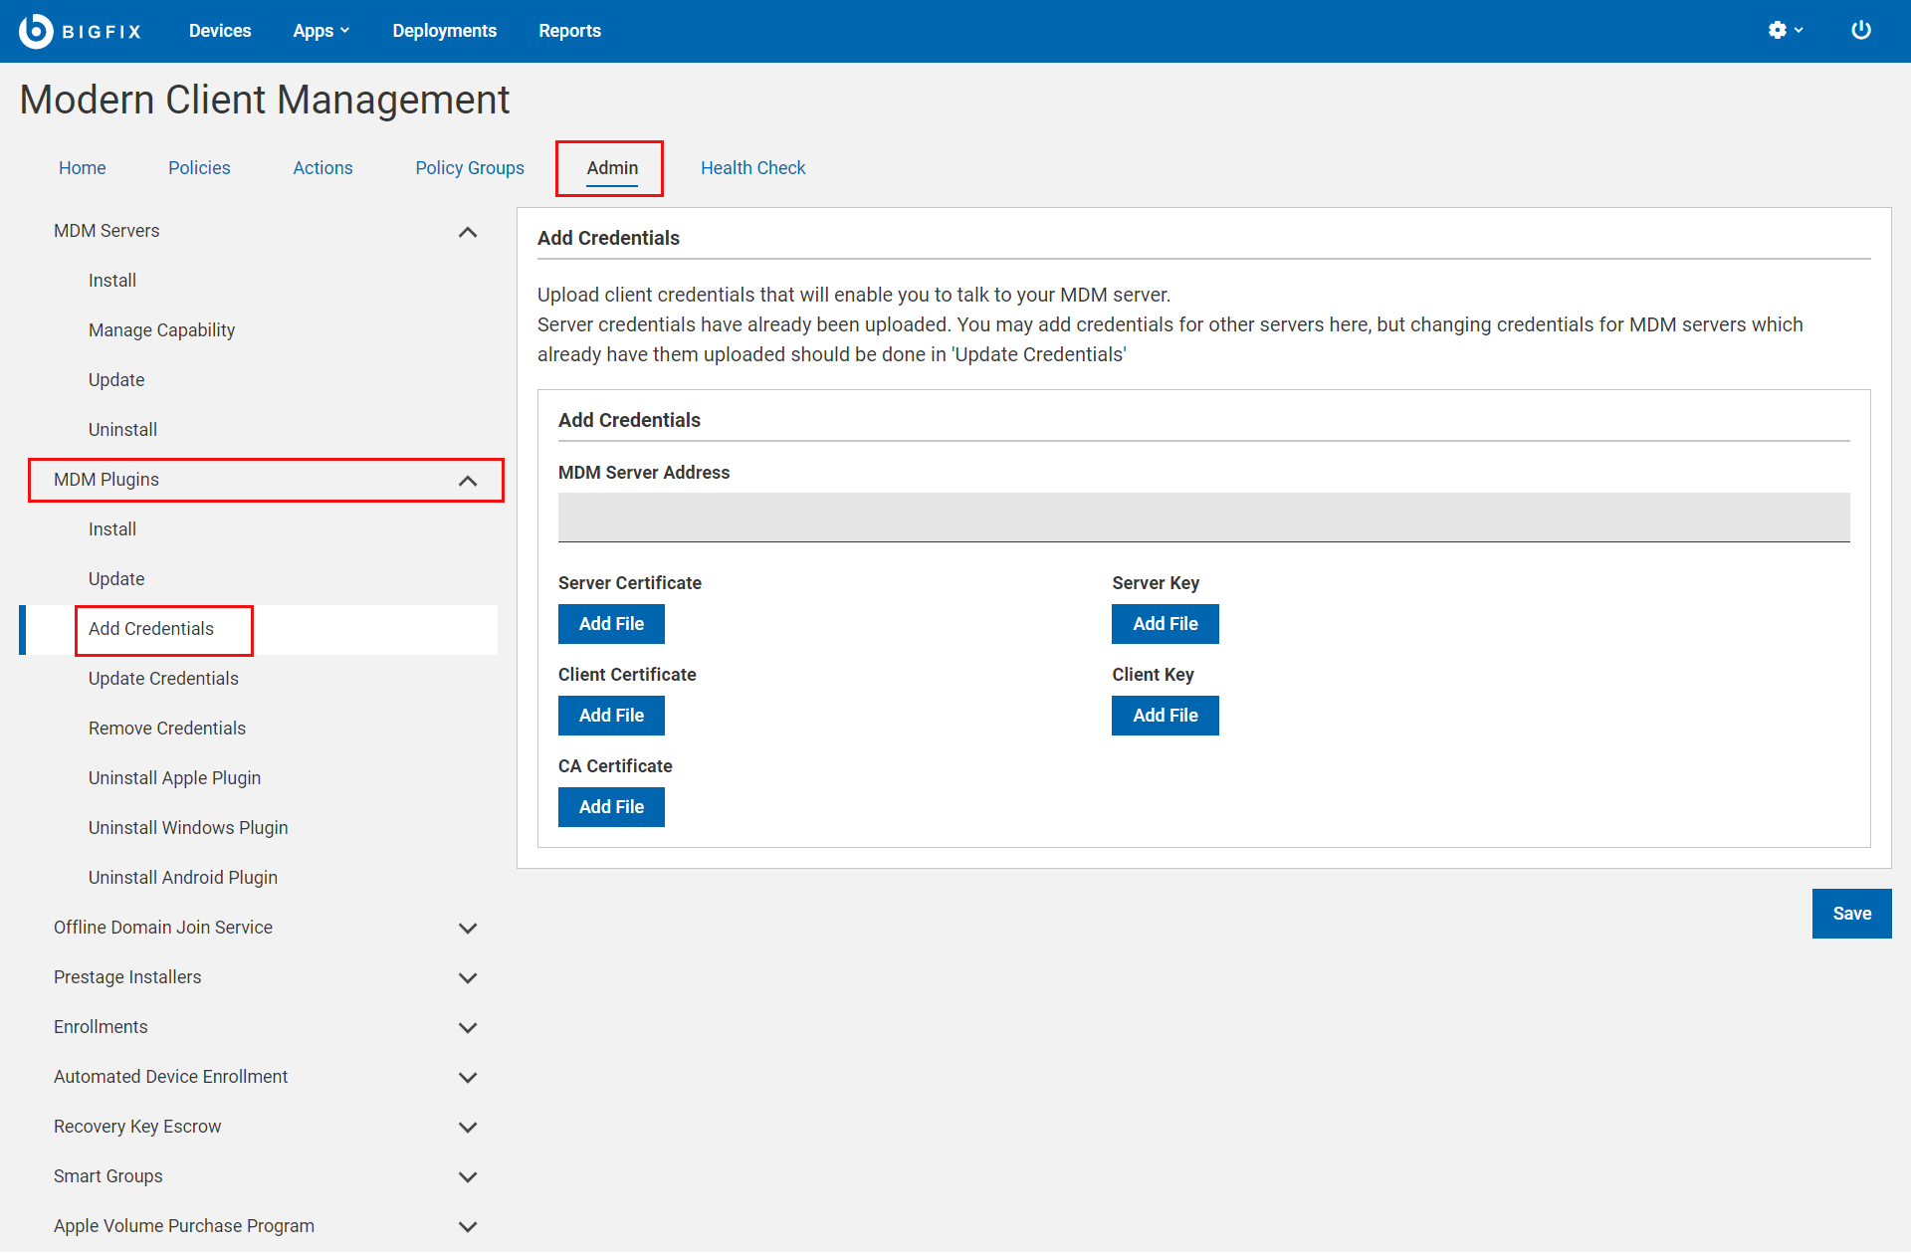Viewport: 1911px width, 1256px height.
Task: Switch to the Health Check tab
Action: coord(752,168)
